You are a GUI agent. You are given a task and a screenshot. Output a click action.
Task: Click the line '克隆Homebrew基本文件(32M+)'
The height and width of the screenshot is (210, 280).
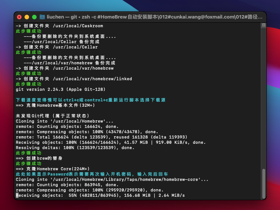click(55, 105)
